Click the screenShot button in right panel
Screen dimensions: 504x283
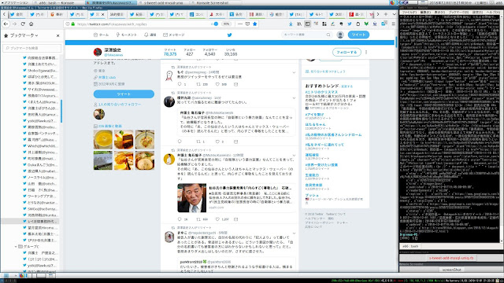click(451, 270)
